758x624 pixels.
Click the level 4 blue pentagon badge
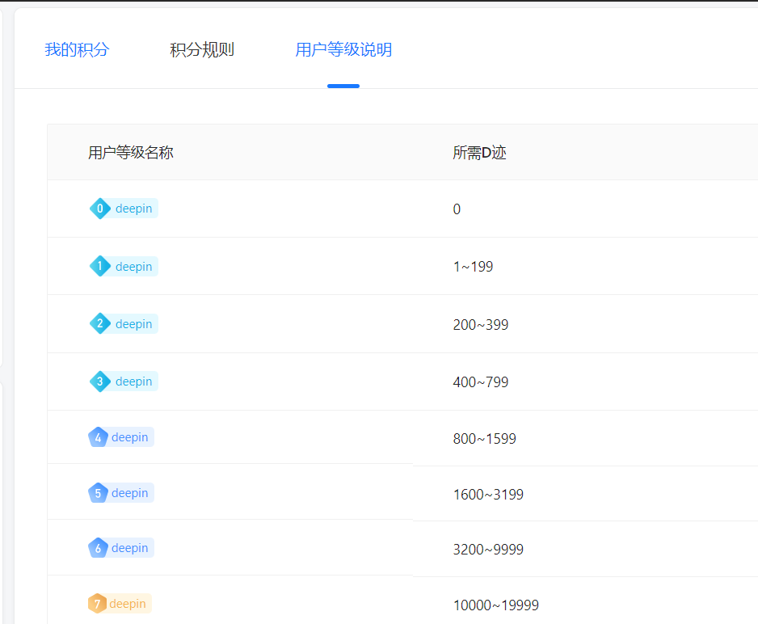[98, 437]
